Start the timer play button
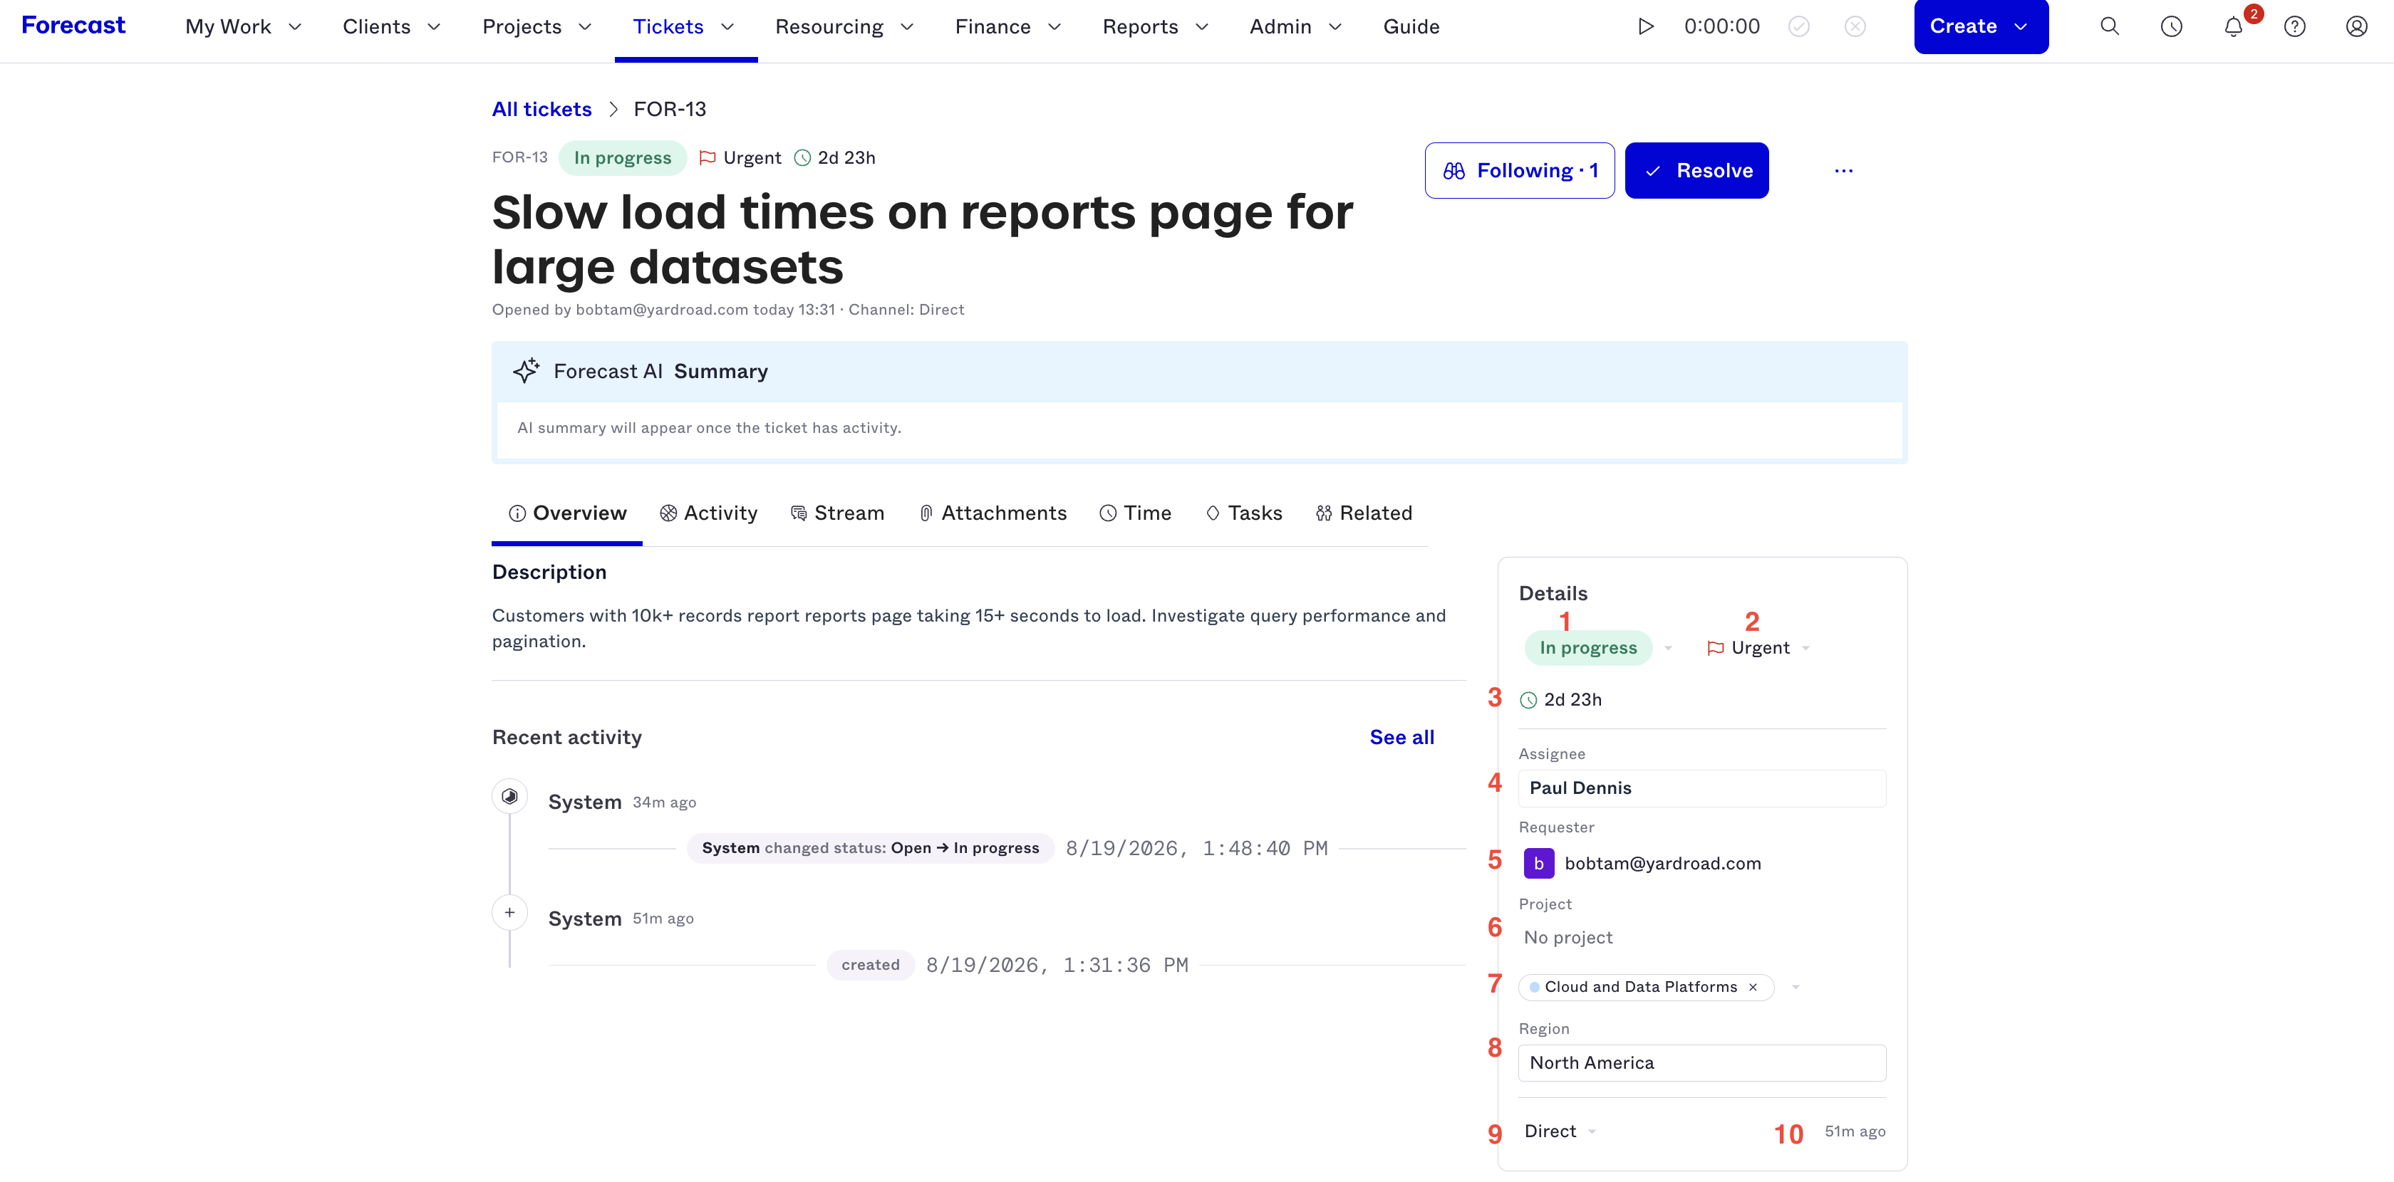This screenshot has width=2394, height=1182. pos(1645,26)
